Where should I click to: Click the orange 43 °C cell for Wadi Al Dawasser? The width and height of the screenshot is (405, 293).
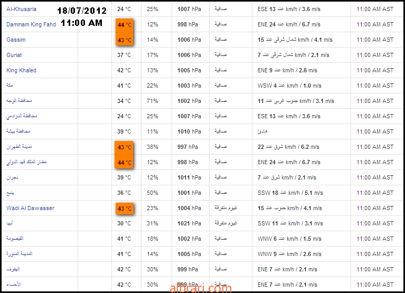pos(124,209)
